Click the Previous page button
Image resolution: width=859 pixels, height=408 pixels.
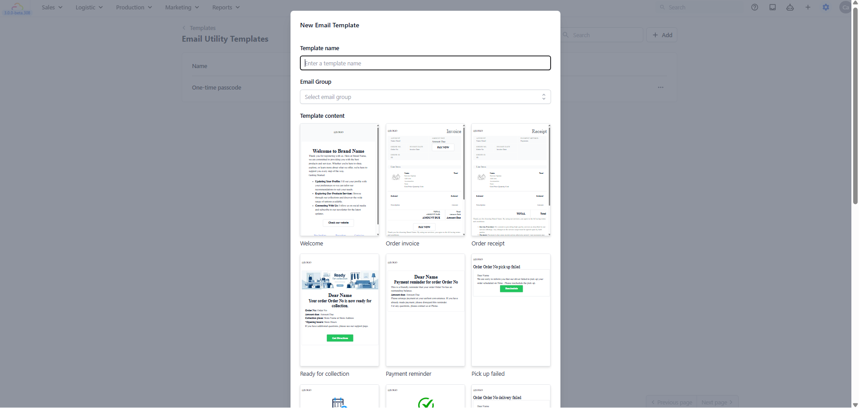click(671, 402)
